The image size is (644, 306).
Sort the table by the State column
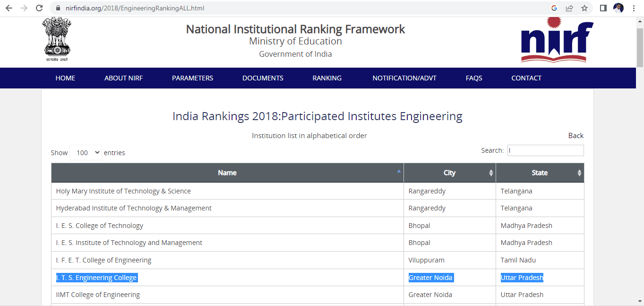(540, 173)
